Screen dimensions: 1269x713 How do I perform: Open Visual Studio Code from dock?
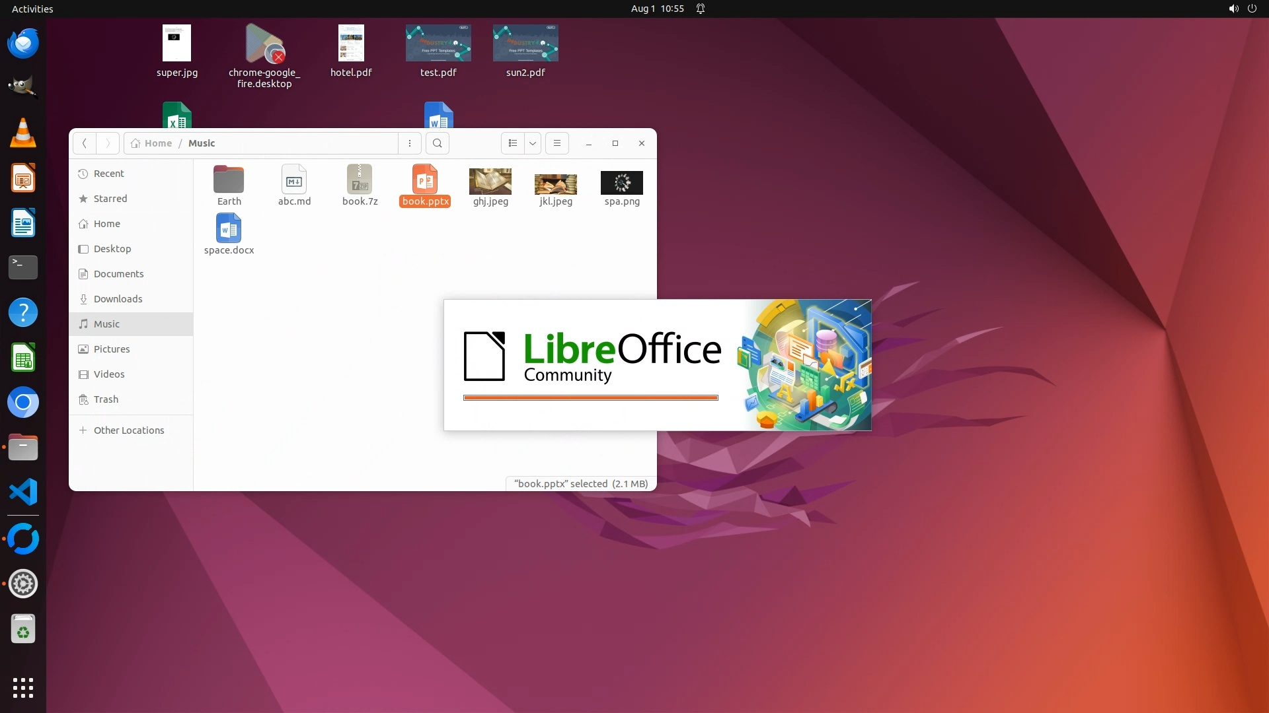[23, 492]
